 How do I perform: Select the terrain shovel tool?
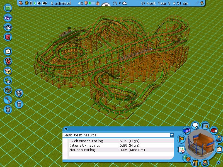[x=8, y=100]
